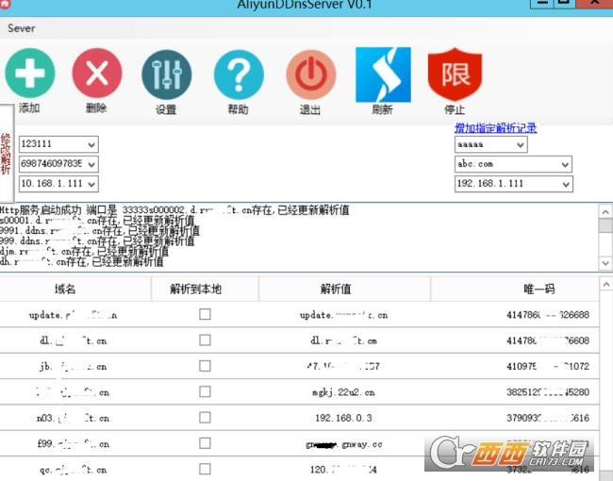Expand the 123111 dropdown
Screen dimensions: 613x481
tap(91, 144)
